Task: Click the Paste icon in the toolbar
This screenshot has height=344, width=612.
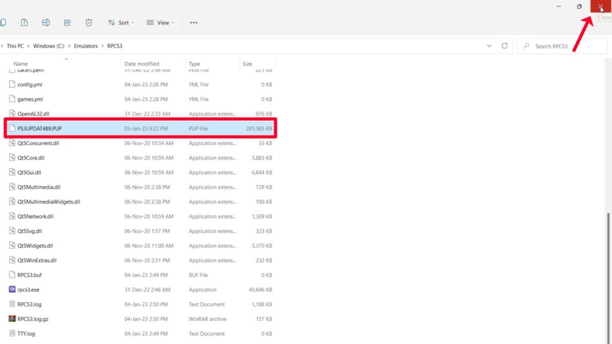Action: click(x=24, y=23)
